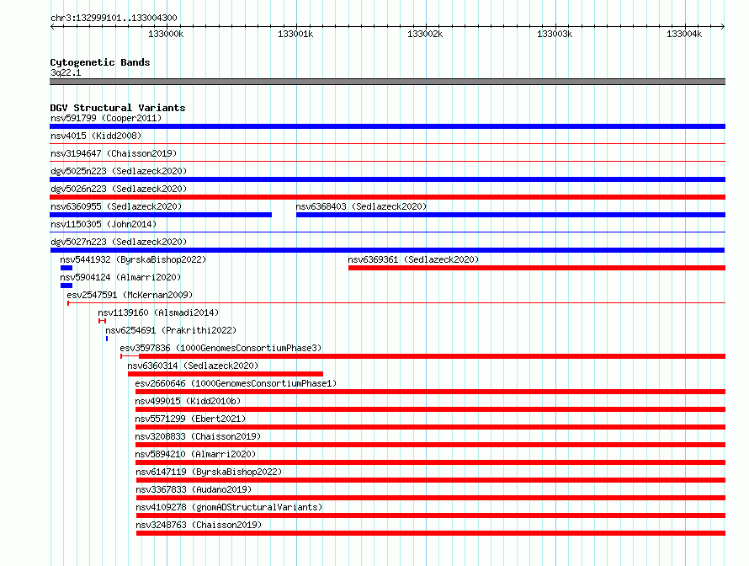The height and width of the screenshot is (566, 749).
Task: Open nsv3248763 (Chaisson2019) variant label
Action: tap(199, 525)
